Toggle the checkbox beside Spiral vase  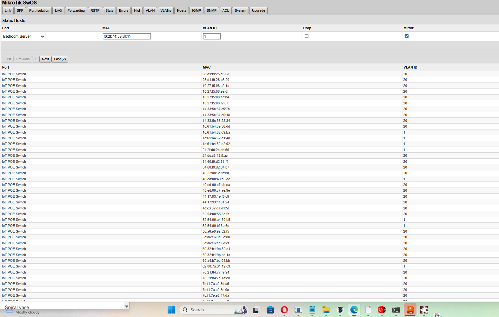tap(76, 307)
